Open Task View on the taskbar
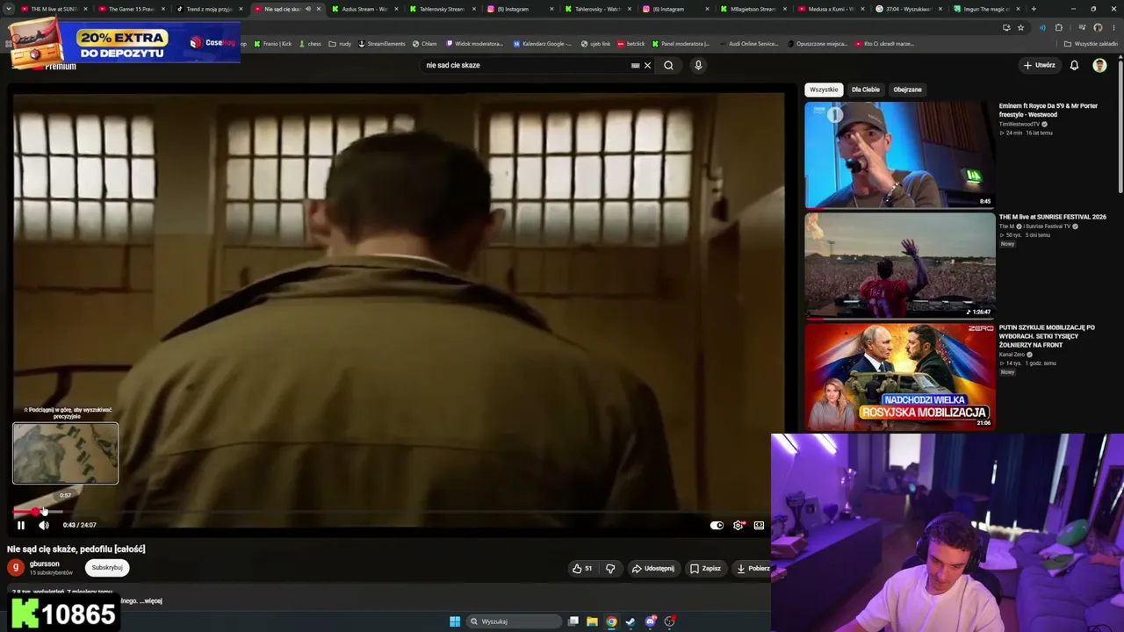Image resolution: width=1124 pixels, height=632 pixels. (573, 621)
